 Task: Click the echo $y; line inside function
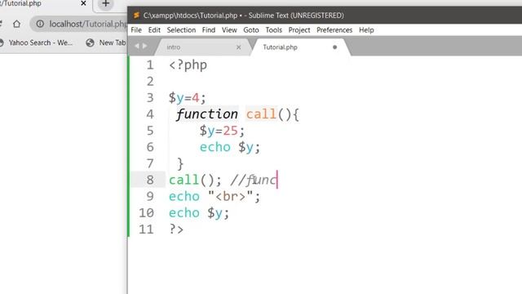230,147
